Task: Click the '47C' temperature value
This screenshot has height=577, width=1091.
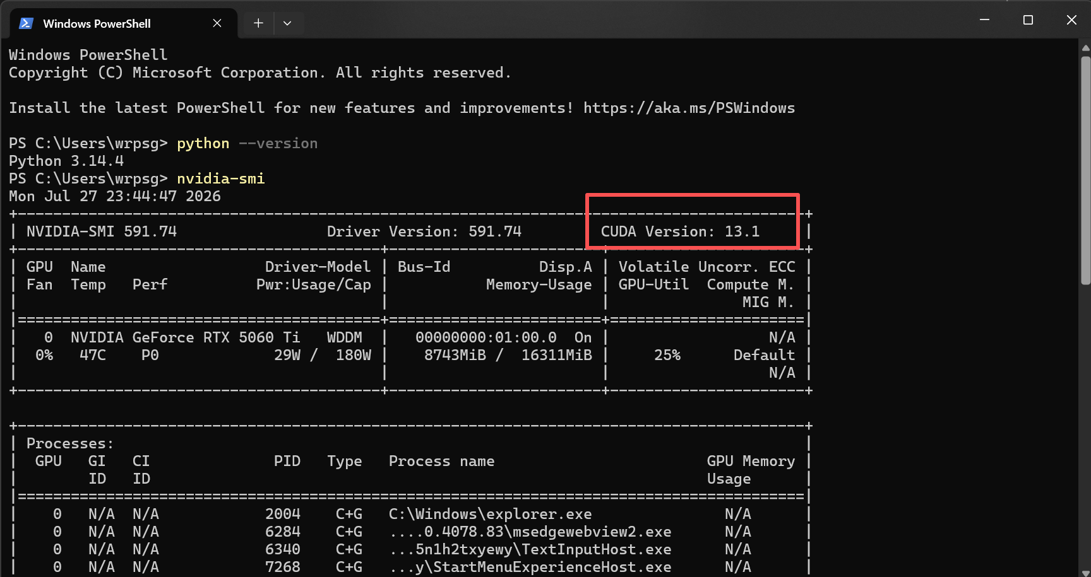Action: pyautogui.click(x=92, y=355)
